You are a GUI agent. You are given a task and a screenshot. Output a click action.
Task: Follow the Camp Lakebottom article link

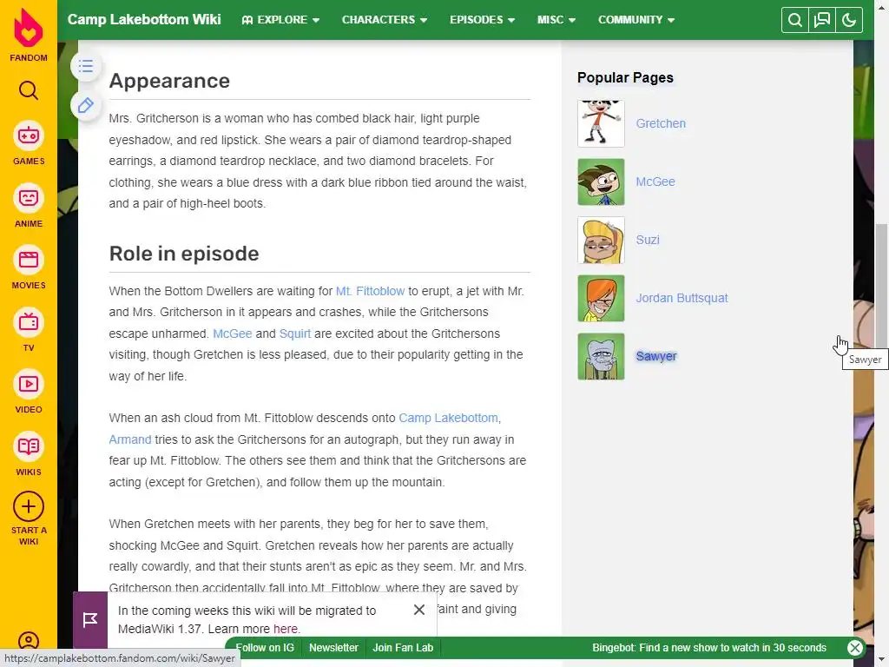449,418
